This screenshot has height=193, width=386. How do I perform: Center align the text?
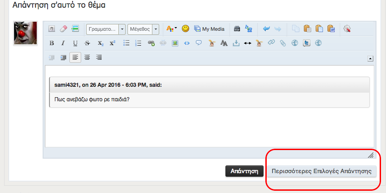tap(87, 57)
